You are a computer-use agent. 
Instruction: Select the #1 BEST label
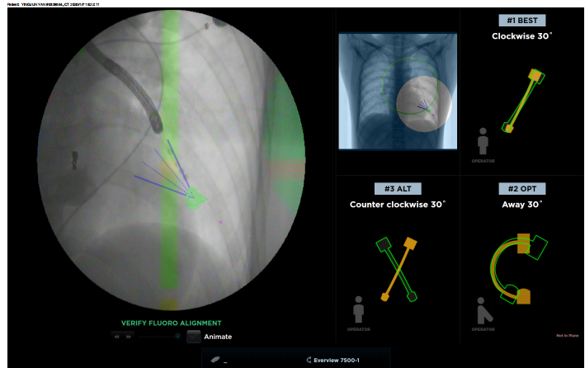(521, 21)
